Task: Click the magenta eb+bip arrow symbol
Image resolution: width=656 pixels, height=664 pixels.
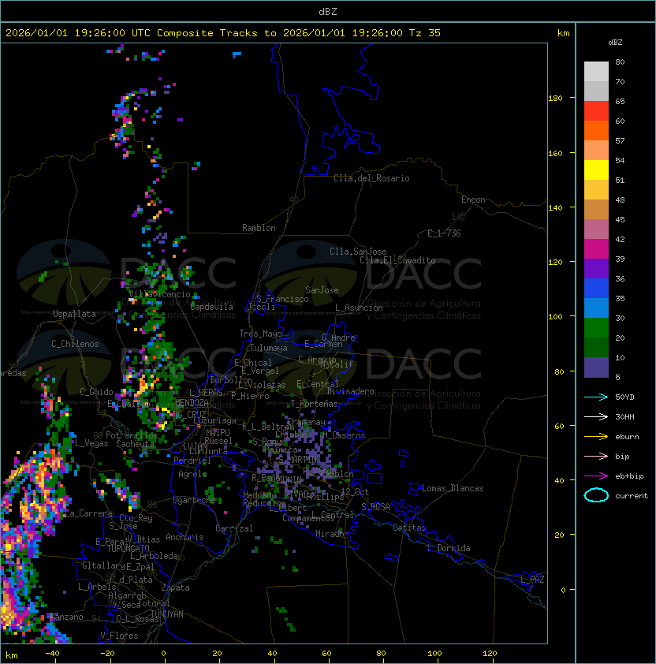Action: tap(596, 476)
